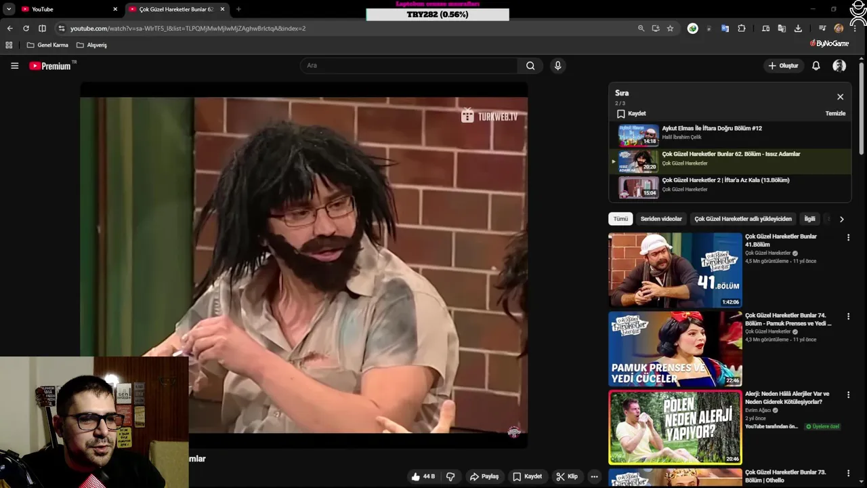Open the YouTube account avatar menu
The height and width of the screenshot is (488, 867).
(x=839, y=66)
